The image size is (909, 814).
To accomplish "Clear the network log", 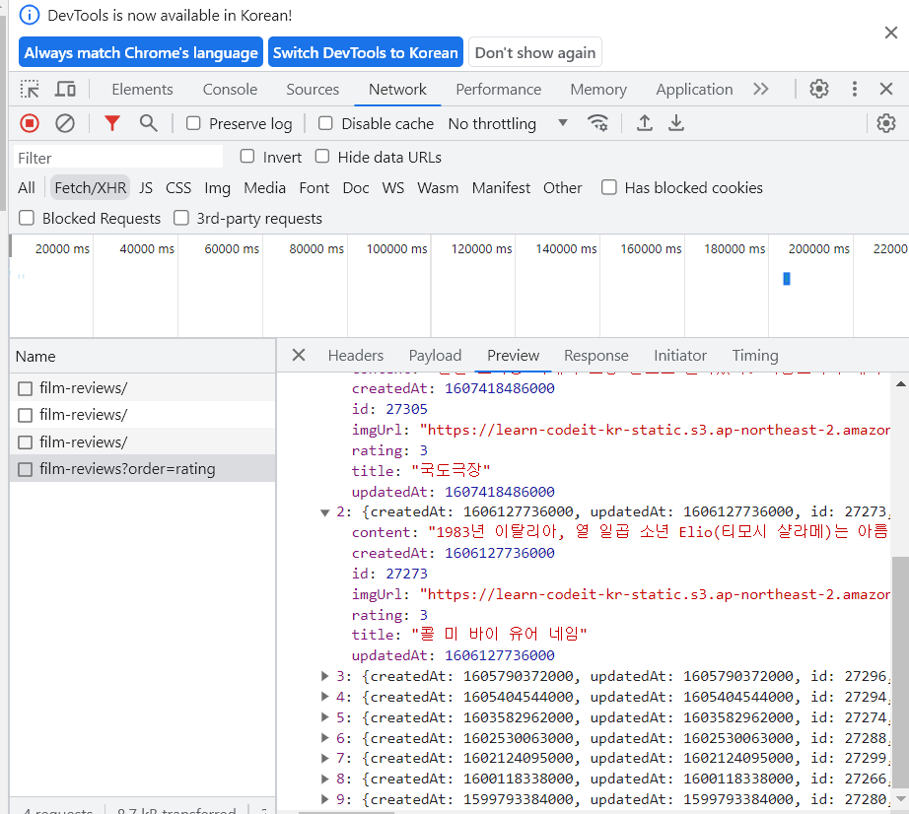I will coord(65,123).
